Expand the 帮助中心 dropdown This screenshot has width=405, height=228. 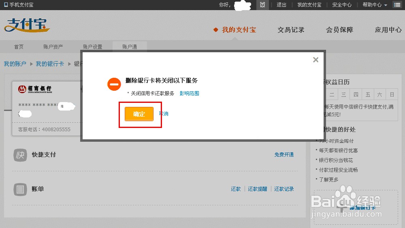(x=375, y=4)
